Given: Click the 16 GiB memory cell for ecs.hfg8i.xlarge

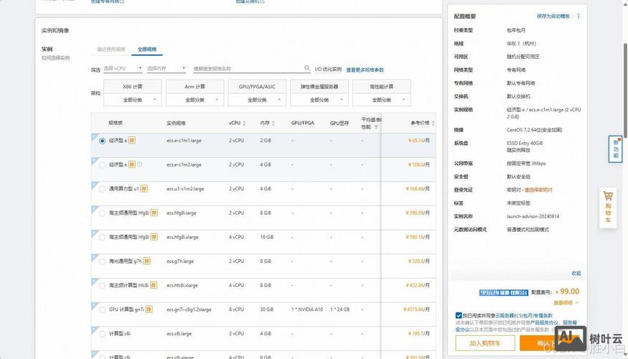Looking at the screenshot, I should pyautogui.click(x=267, y=237).
